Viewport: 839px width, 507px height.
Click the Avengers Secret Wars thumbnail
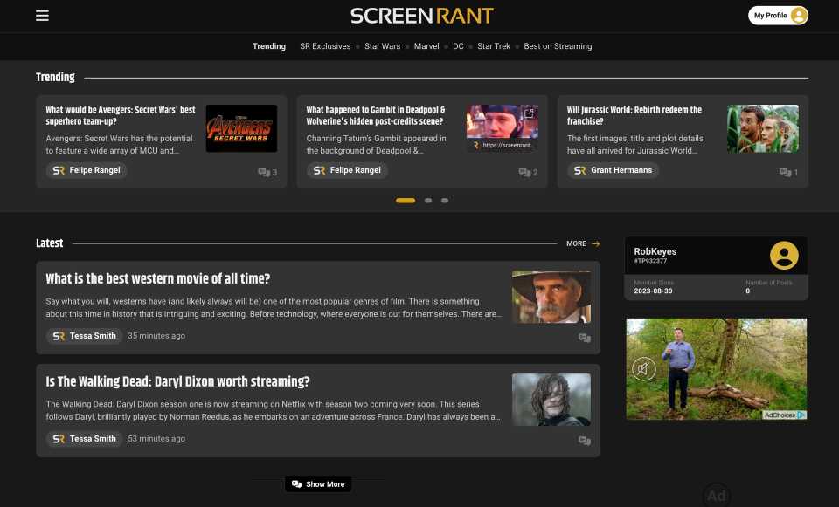click(241, 128)
